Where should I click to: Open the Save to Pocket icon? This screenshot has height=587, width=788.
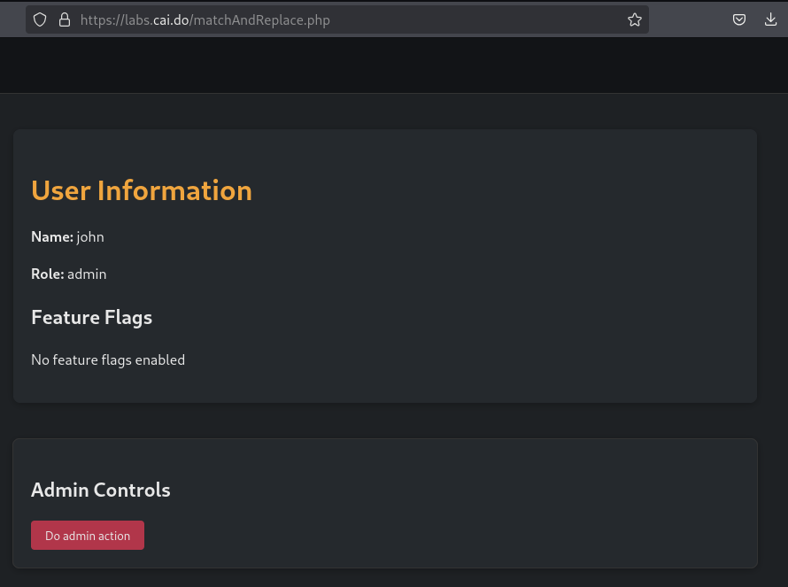coord(739,19)
